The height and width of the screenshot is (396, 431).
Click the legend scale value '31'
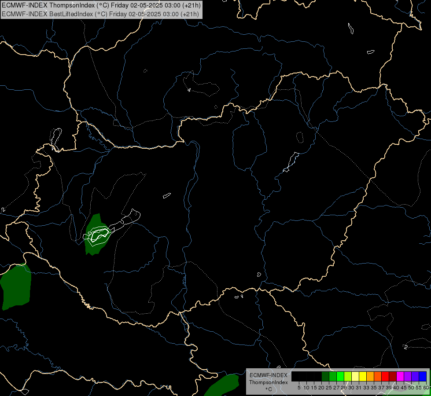pos(359,388)
